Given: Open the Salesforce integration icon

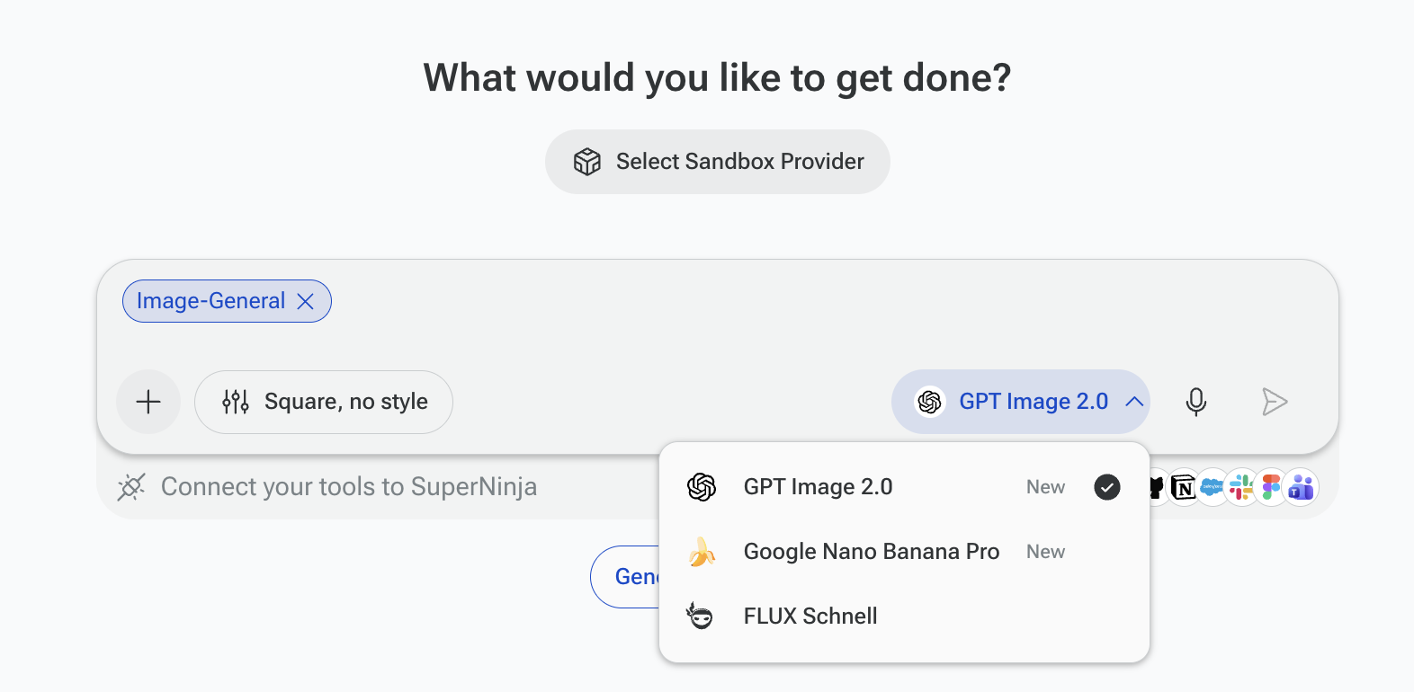Looking at the screenshot, I should point(1212,487).
